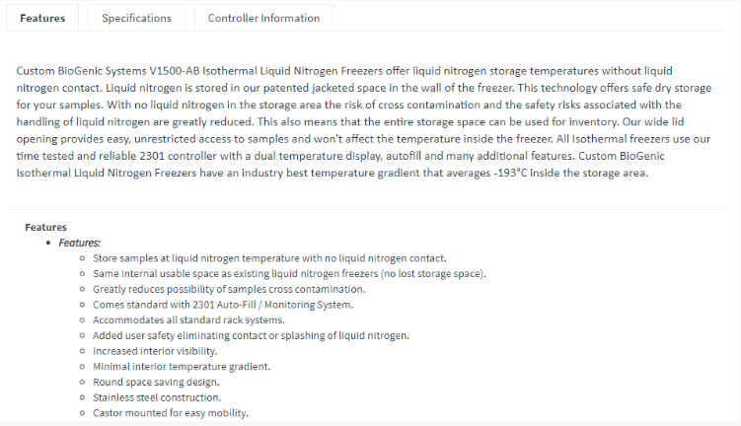Click the "Stainless steel construction" list item
Screen dimensions: 741x426
(x=156, y=397)
